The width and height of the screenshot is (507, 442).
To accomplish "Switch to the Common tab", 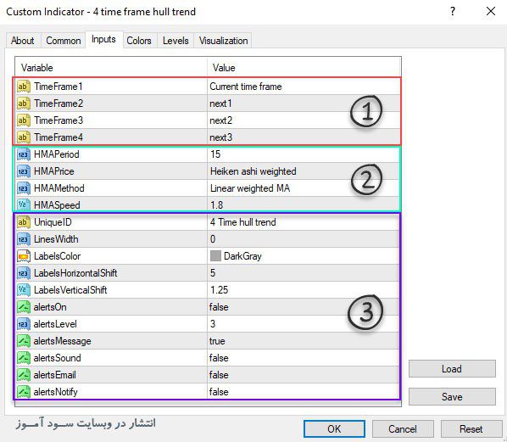I will click(64, 41).
